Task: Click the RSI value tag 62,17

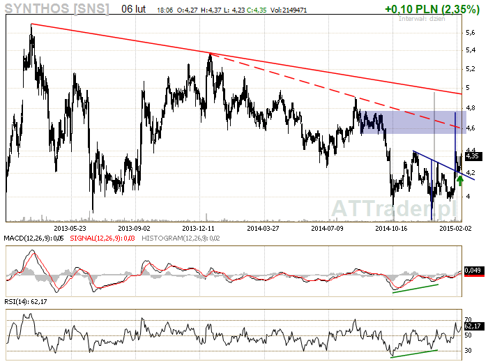Action: [474, 326]
